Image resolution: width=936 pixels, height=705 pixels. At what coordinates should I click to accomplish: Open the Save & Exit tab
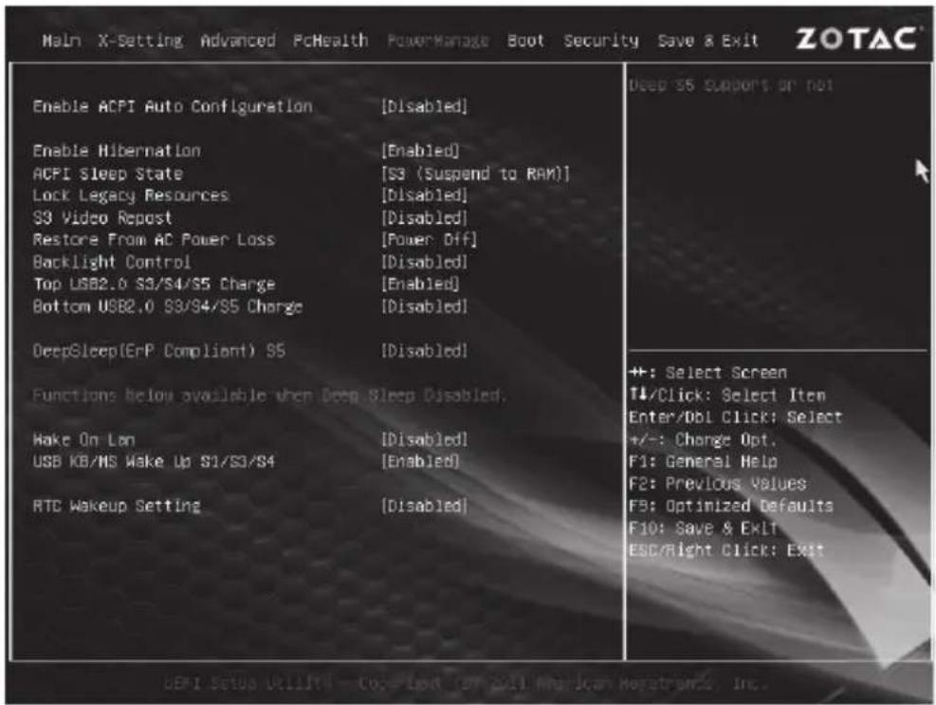(708, 41)
